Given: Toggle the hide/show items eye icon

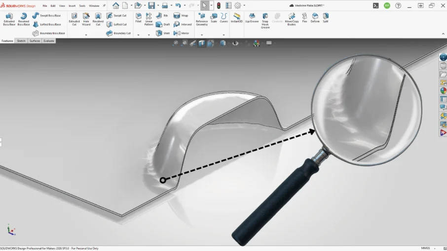Looking at the screenshot, I should pyautogui.click(x=235, y=43).
